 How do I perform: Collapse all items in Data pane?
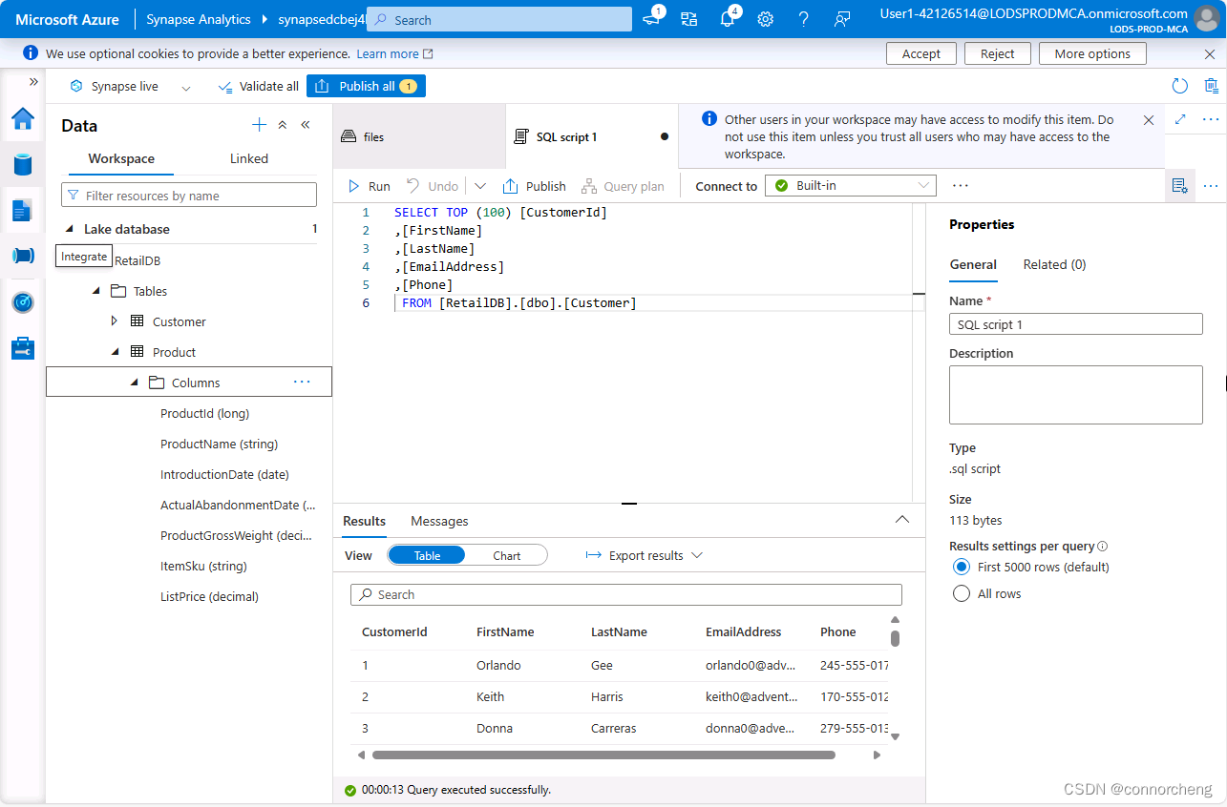283,125
